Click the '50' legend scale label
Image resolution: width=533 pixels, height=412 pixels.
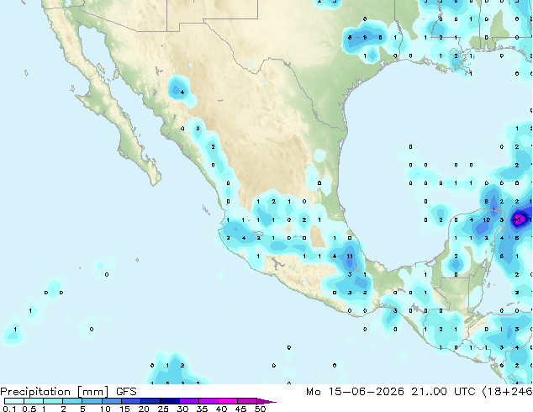pyautogui.click(x=260, y=409)
